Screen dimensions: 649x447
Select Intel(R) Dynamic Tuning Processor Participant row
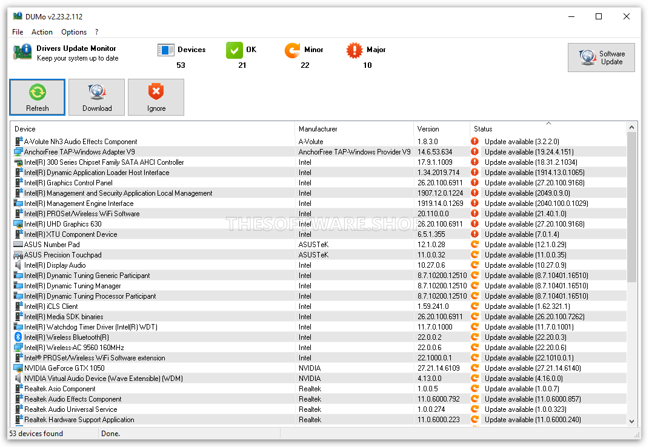tap(319, 296)
